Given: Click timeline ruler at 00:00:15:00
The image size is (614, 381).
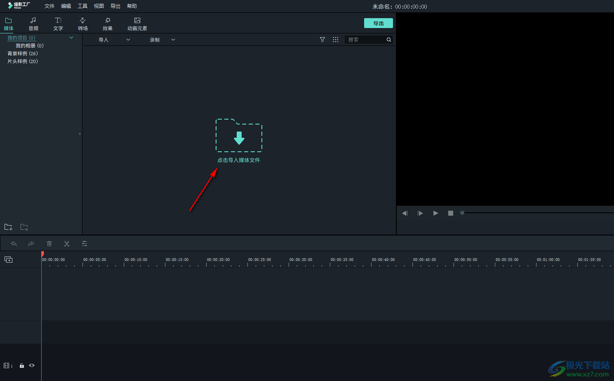Looking at the screenshot, I should [x=177, y=260].
